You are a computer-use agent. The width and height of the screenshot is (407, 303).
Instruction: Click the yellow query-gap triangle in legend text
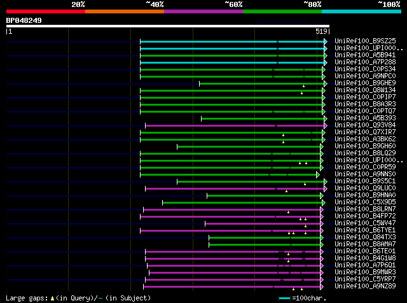[x=52, y=299]
